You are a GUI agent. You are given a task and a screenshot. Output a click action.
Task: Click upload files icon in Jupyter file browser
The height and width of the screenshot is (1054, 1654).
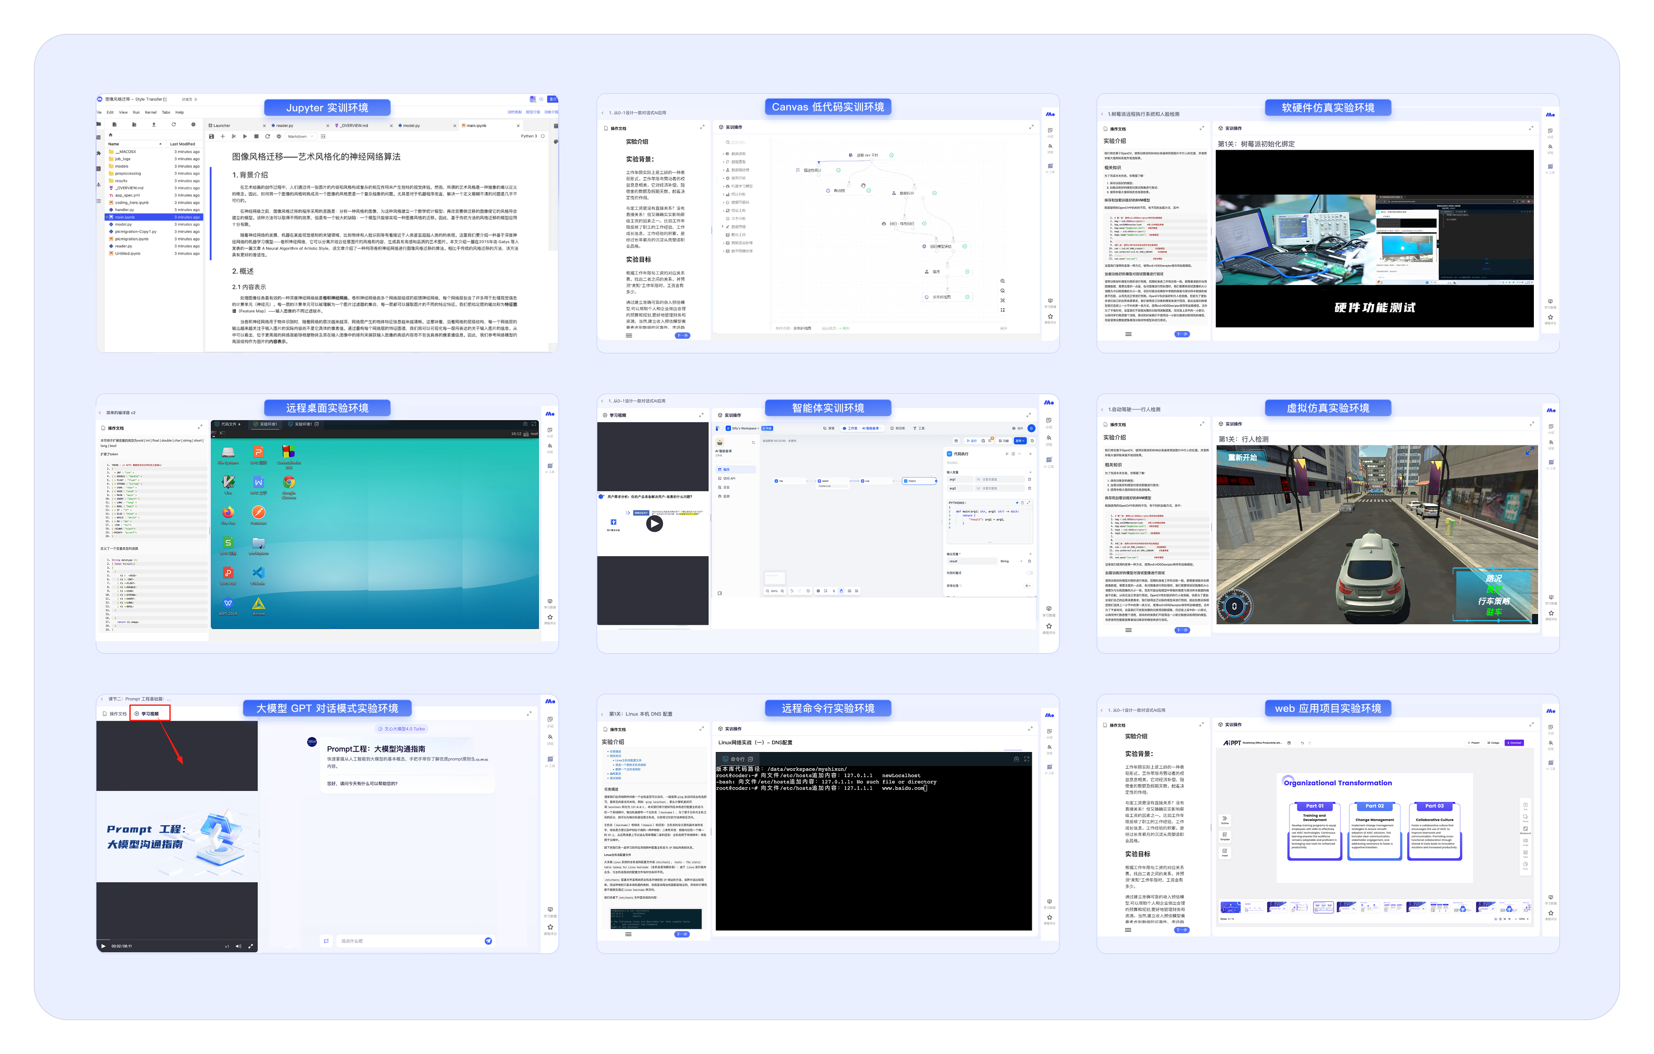pyautogui.click(x=154, y=124)
